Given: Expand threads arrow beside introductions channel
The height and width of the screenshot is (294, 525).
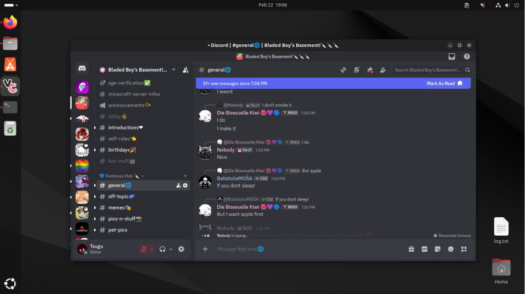Looking at the screenshot, I should point(95,127).
